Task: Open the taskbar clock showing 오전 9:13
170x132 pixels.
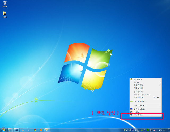Action: pos(162,130)
